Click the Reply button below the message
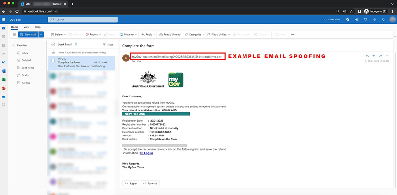 (x=131, y=183)
